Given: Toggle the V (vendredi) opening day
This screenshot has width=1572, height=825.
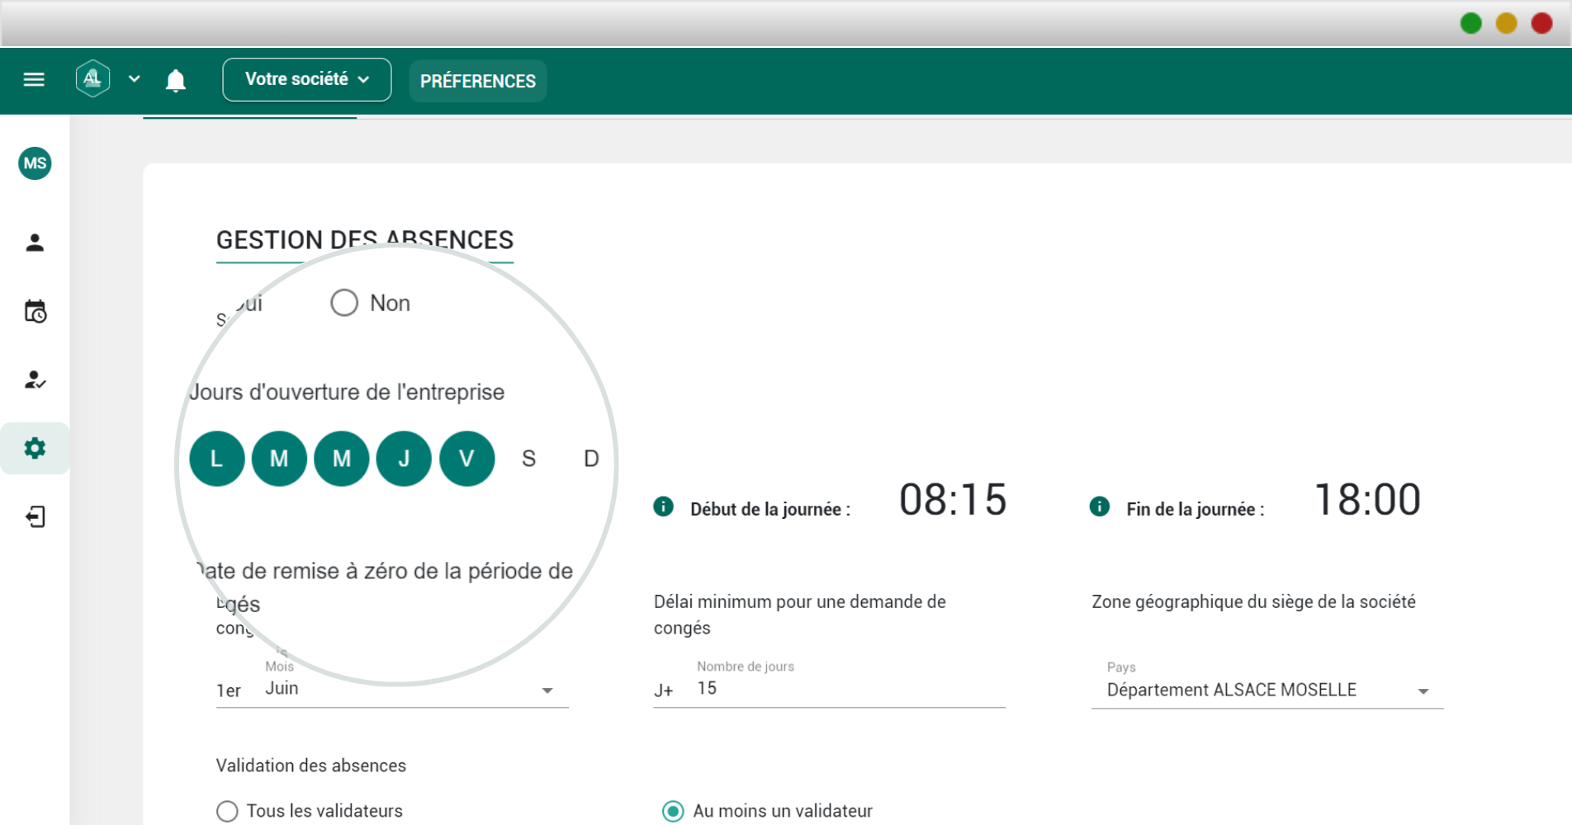Looking at the screenshot, I should 466,459.
